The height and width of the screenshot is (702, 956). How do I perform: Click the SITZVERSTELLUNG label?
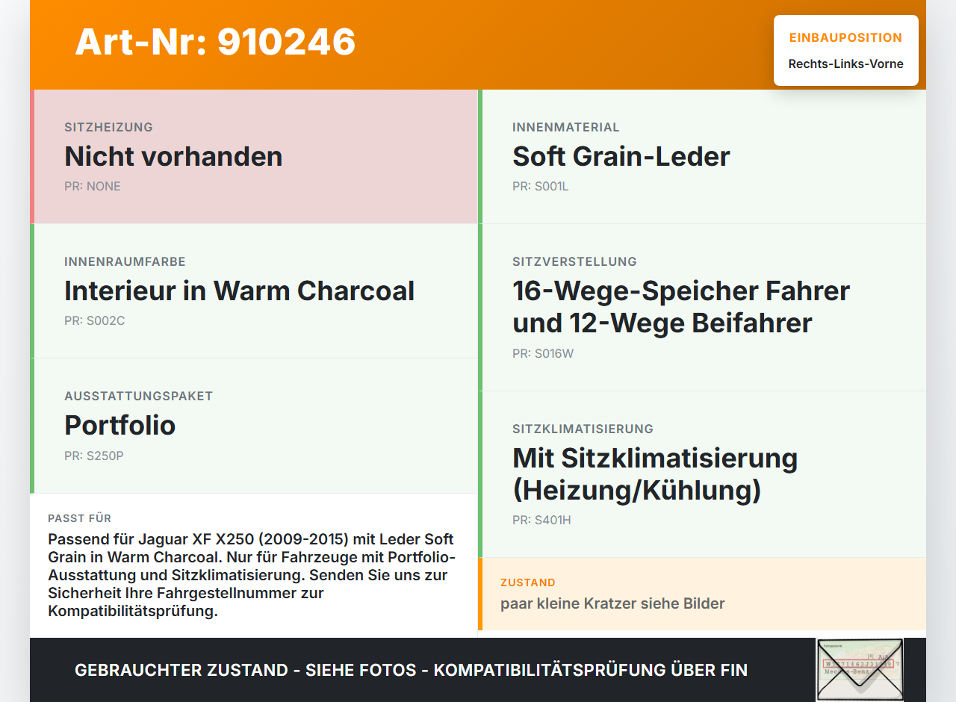point(574,261)
